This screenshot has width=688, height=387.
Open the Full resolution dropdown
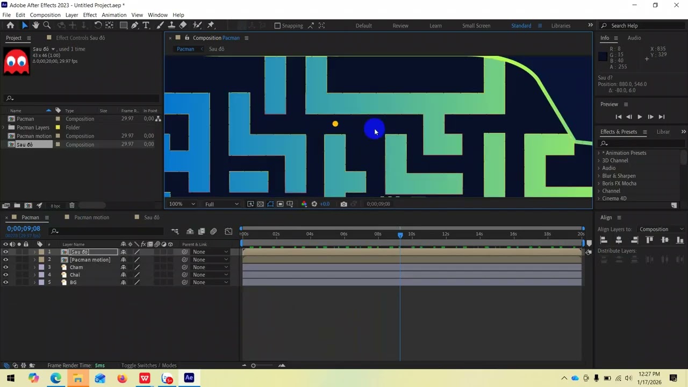click(221, 204)
